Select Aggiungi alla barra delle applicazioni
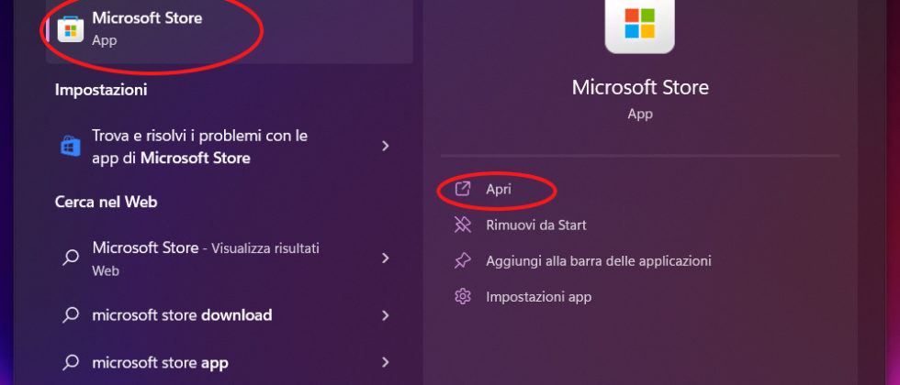This screenshot has height=385, width=900. (598, 260)
